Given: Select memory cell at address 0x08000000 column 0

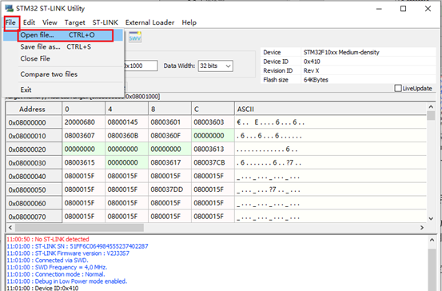Looking at the screenshot, I should (83, 122).
